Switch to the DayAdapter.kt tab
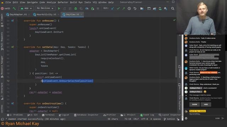This screenshot has width=227, height=127. click(x=18, y=14)
